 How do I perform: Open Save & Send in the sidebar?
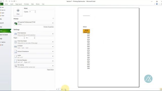point(4,35)
